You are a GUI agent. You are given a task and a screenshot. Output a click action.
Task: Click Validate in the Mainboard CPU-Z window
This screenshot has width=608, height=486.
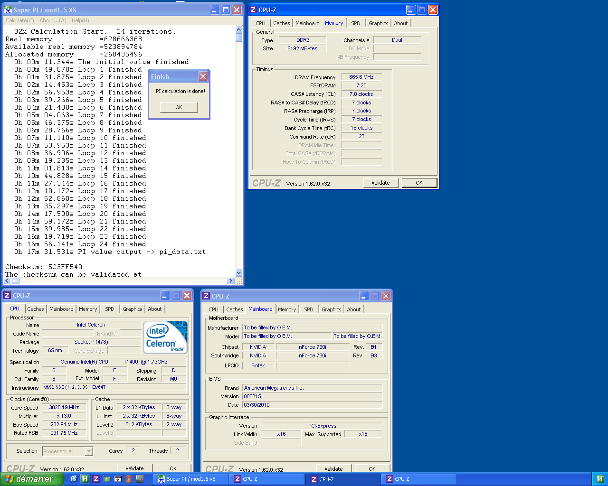pos(333,469)
